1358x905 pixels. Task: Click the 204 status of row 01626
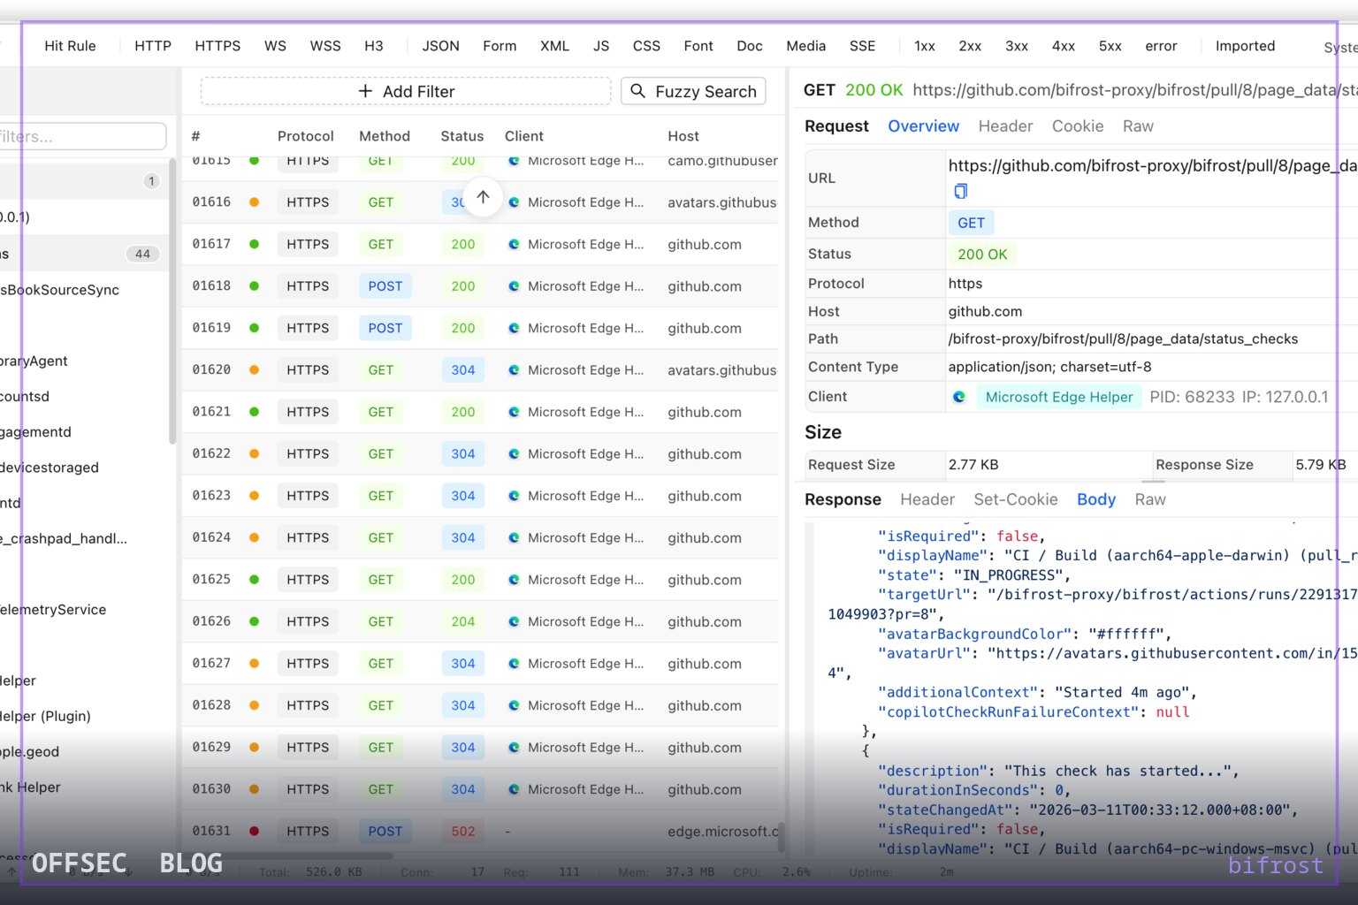(x=463, y=621)
